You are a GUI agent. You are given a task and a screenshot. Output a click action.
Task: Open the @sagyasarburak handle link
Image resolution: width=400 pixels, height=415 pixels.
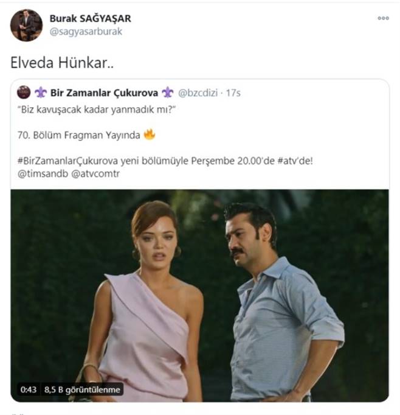coord(86,32)
